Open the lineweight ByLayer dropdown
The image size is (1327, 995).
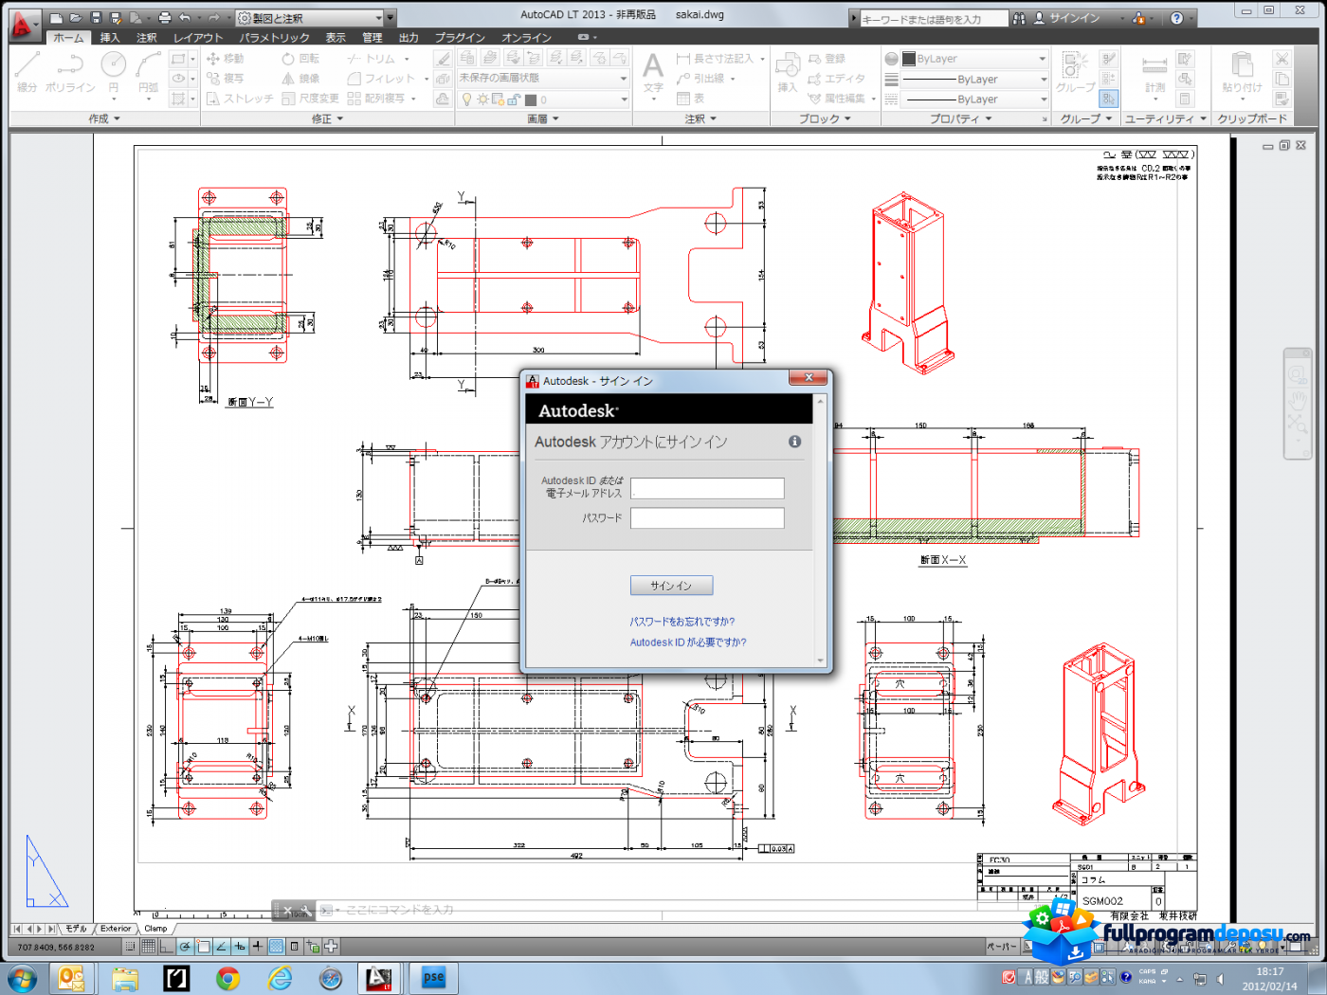point(974,80)
